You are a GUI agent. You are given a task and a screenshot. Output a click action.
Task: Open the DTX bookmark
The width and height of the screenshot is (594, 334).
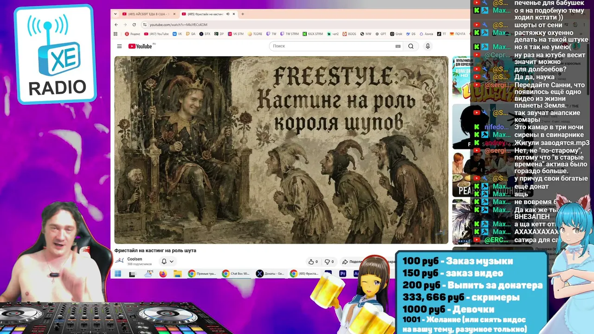(x=205, y=34)
